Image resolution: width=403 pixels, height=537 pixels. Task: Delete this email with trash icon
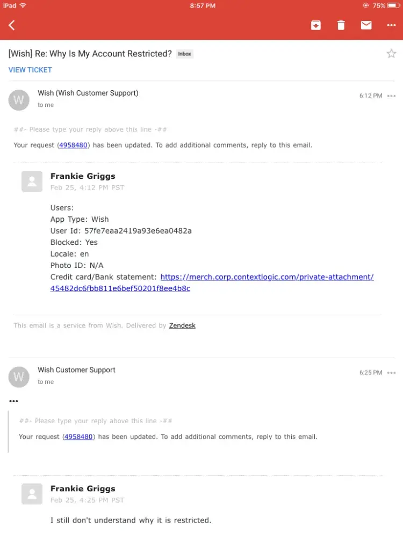click(x=341, y=25)
